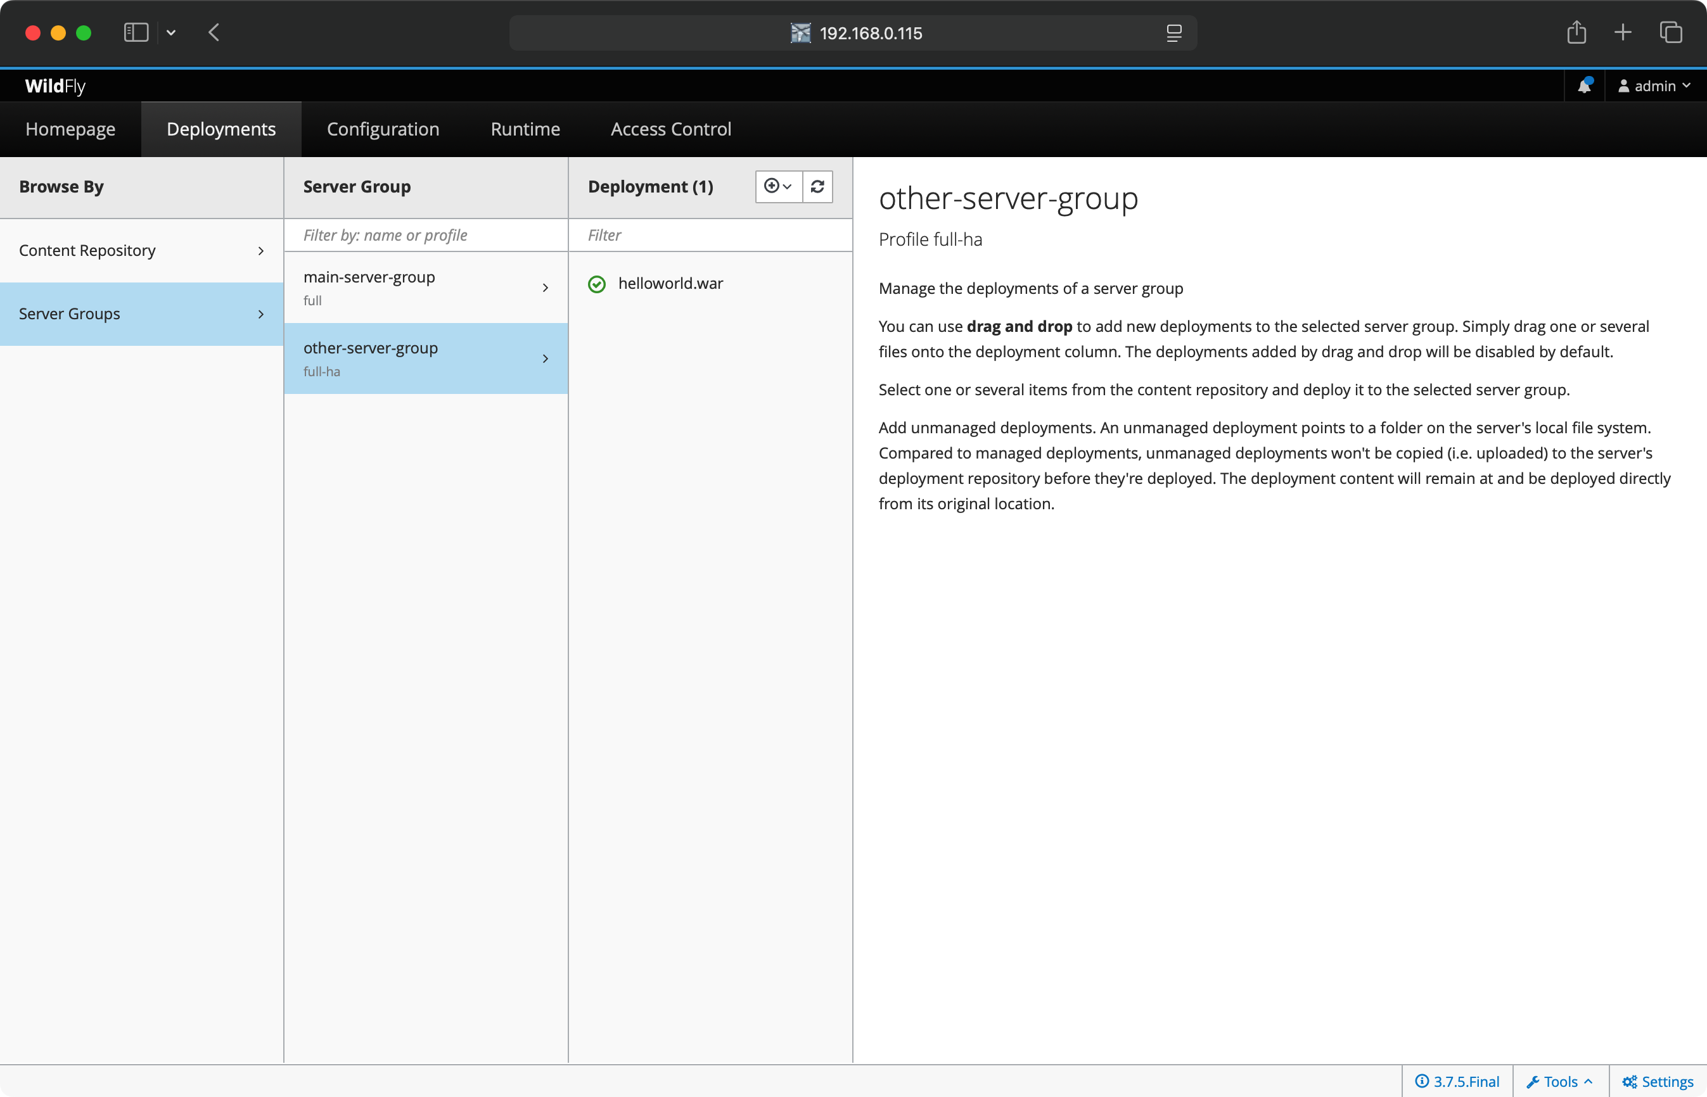Open the sidebar options chevron

pos(171,33)
